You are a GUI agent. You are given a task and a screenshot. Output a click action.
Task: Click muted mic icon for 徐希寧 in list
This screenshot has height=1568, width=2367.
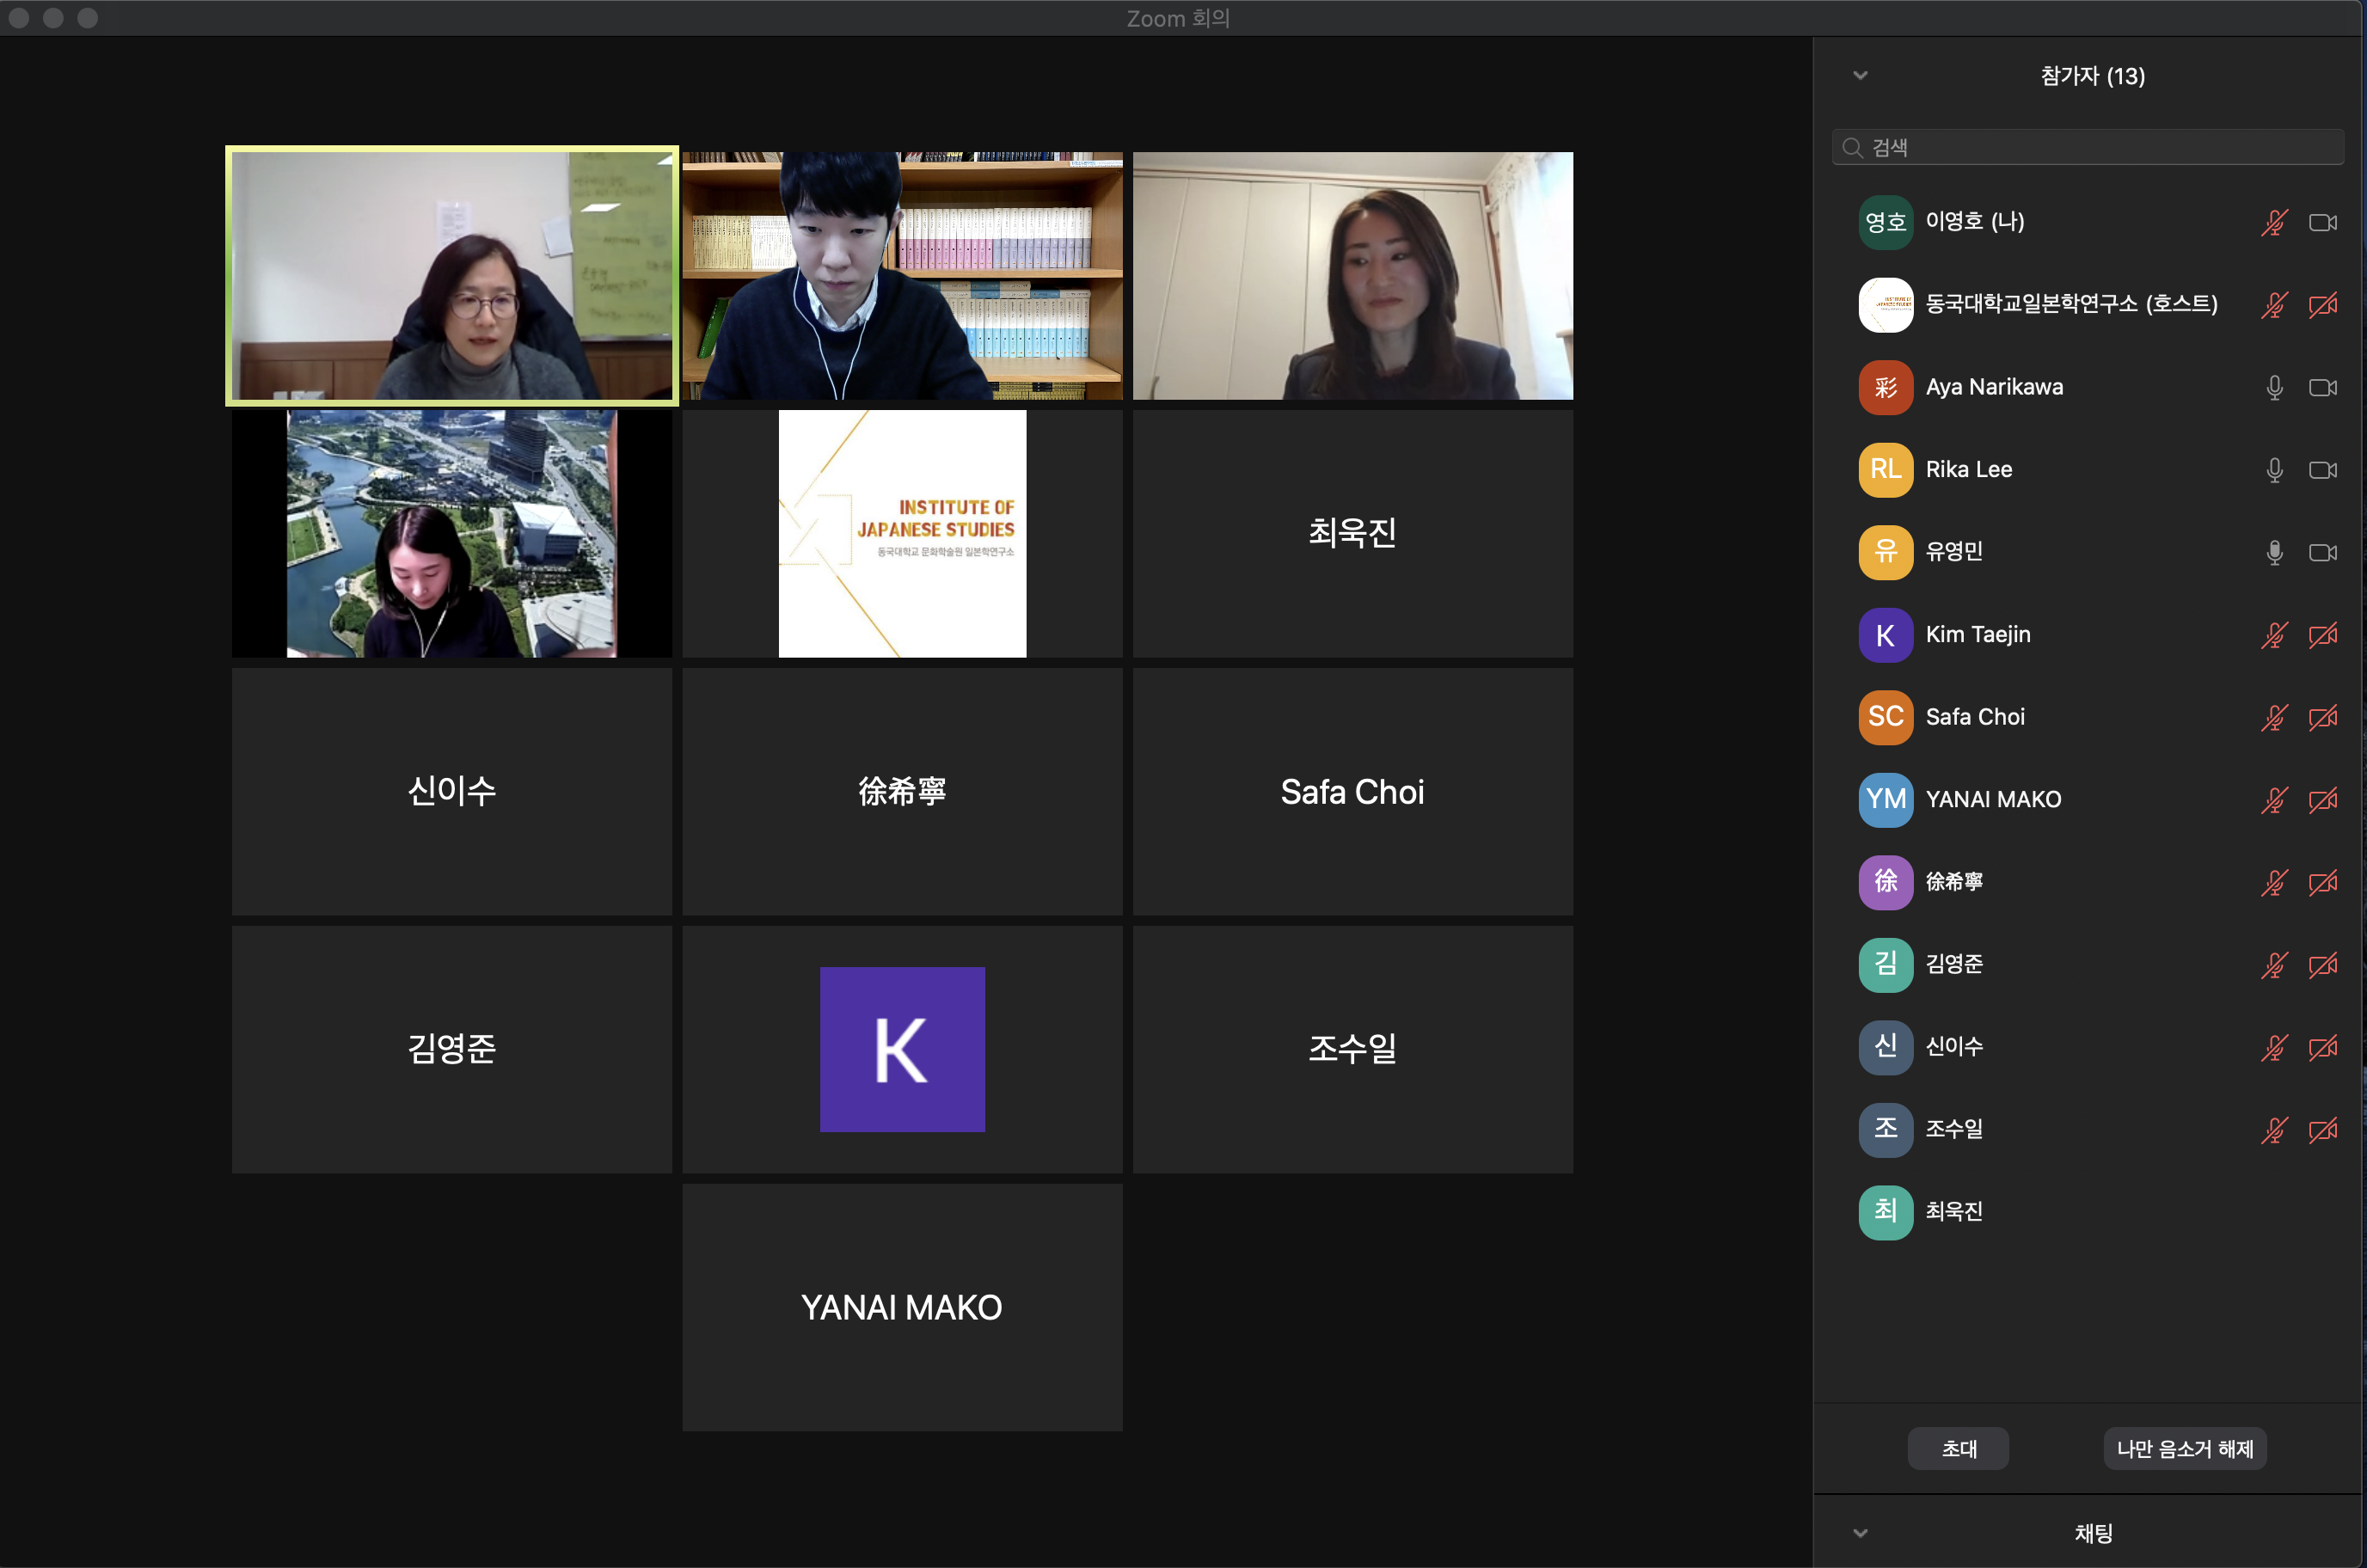(x=2274, y=882)
